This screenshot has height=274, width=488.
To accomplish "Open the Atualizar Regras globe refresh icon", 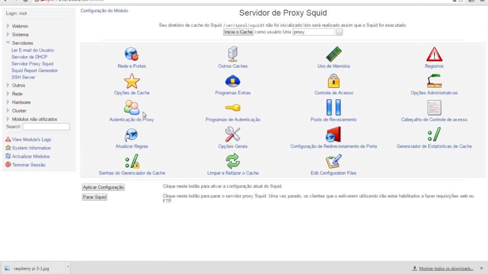I will coord(132,134).
